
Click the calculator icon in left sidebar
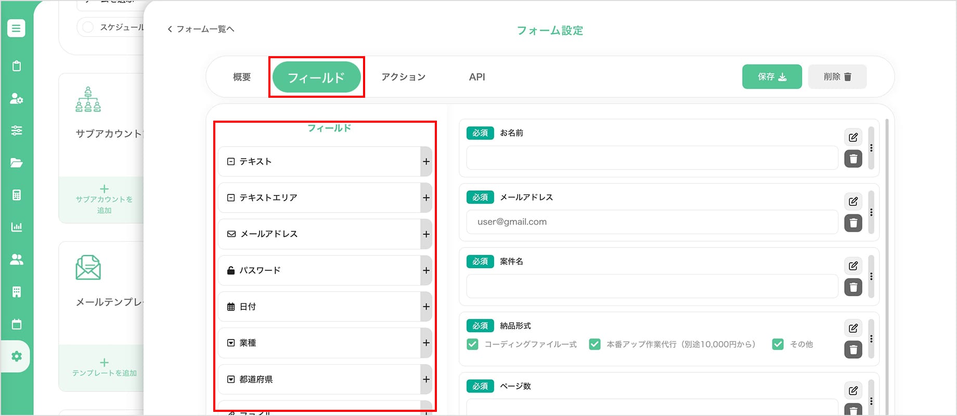click(x=17, y=195)
